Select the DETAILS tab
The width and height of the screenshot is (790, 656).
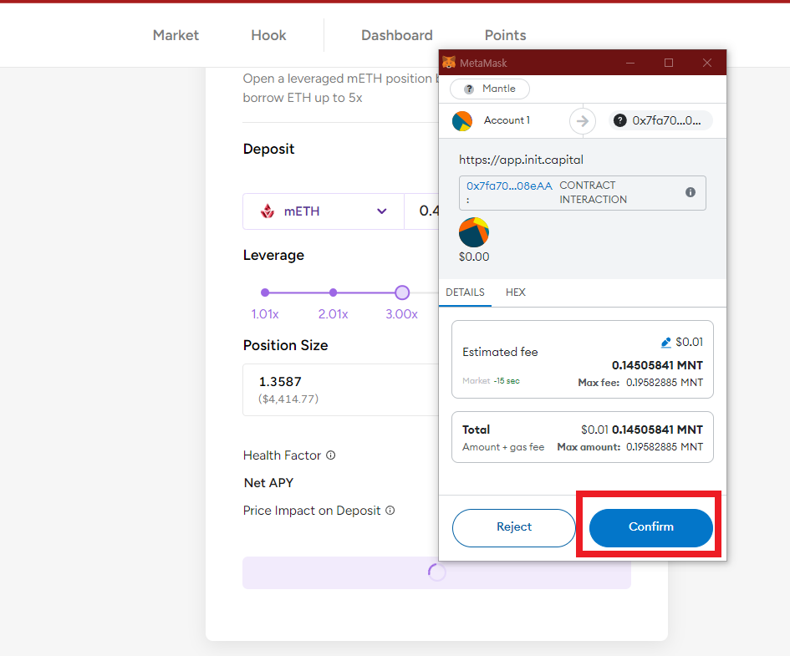[465, 292]
